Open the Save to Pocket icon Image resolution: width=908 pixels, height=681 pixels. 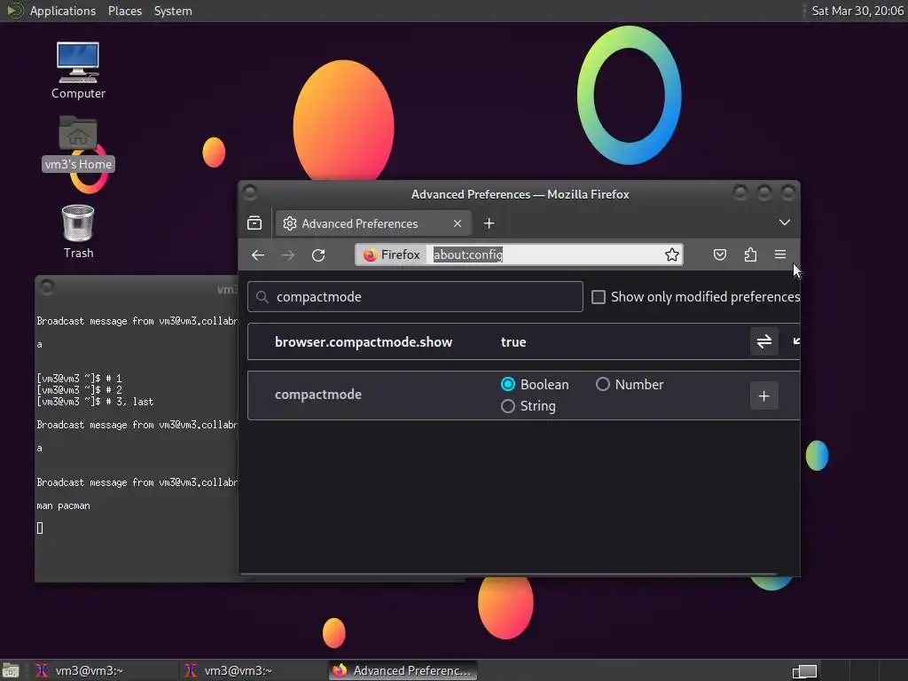720,254
